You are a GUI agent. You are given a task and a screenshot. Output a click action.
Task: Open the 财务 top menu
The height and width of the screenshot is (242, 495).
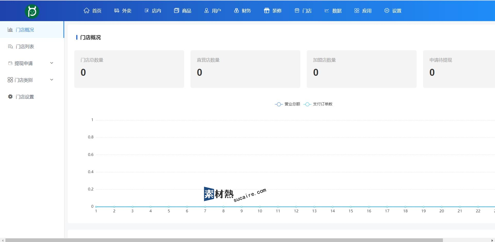pos(242,11)
